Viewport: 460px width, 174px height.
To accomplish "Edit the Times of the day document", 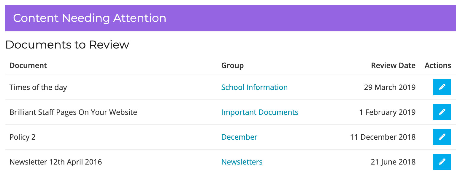I will (442, 87).
